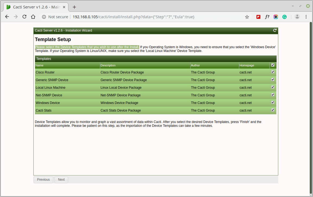Image resolution: width=313 pixels, height=197 pixels.
Task: Toggle the Cacti Stats template checkbox
Action: 273,110
